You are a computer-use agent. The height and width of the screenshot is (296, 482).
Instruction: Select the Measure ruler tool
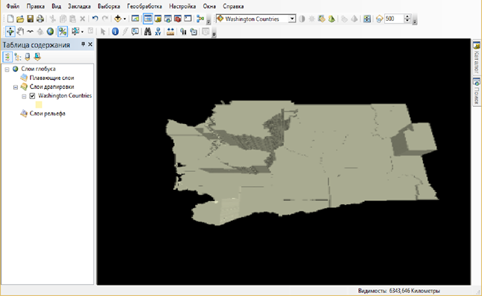click(170, 31)
